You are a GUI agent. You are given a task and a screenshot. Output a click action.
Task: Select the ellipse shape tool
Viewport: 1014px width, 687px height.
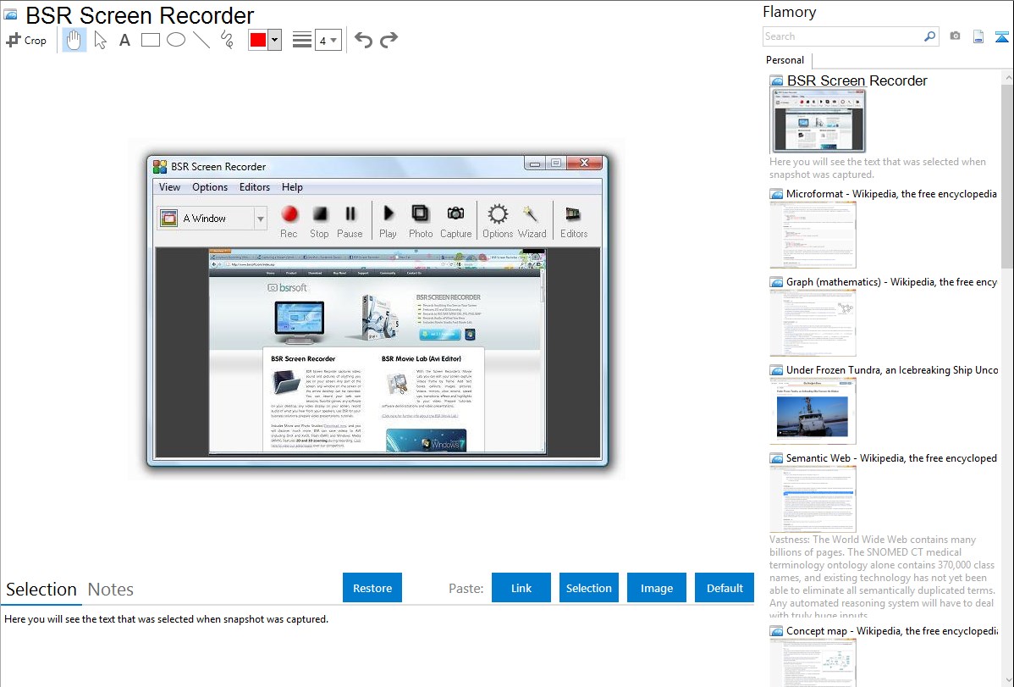[x=176, y=40]
